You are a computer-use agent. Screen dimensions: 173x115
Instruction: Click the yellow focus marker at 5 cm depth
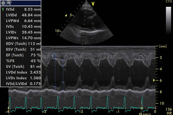click(66, 15)
